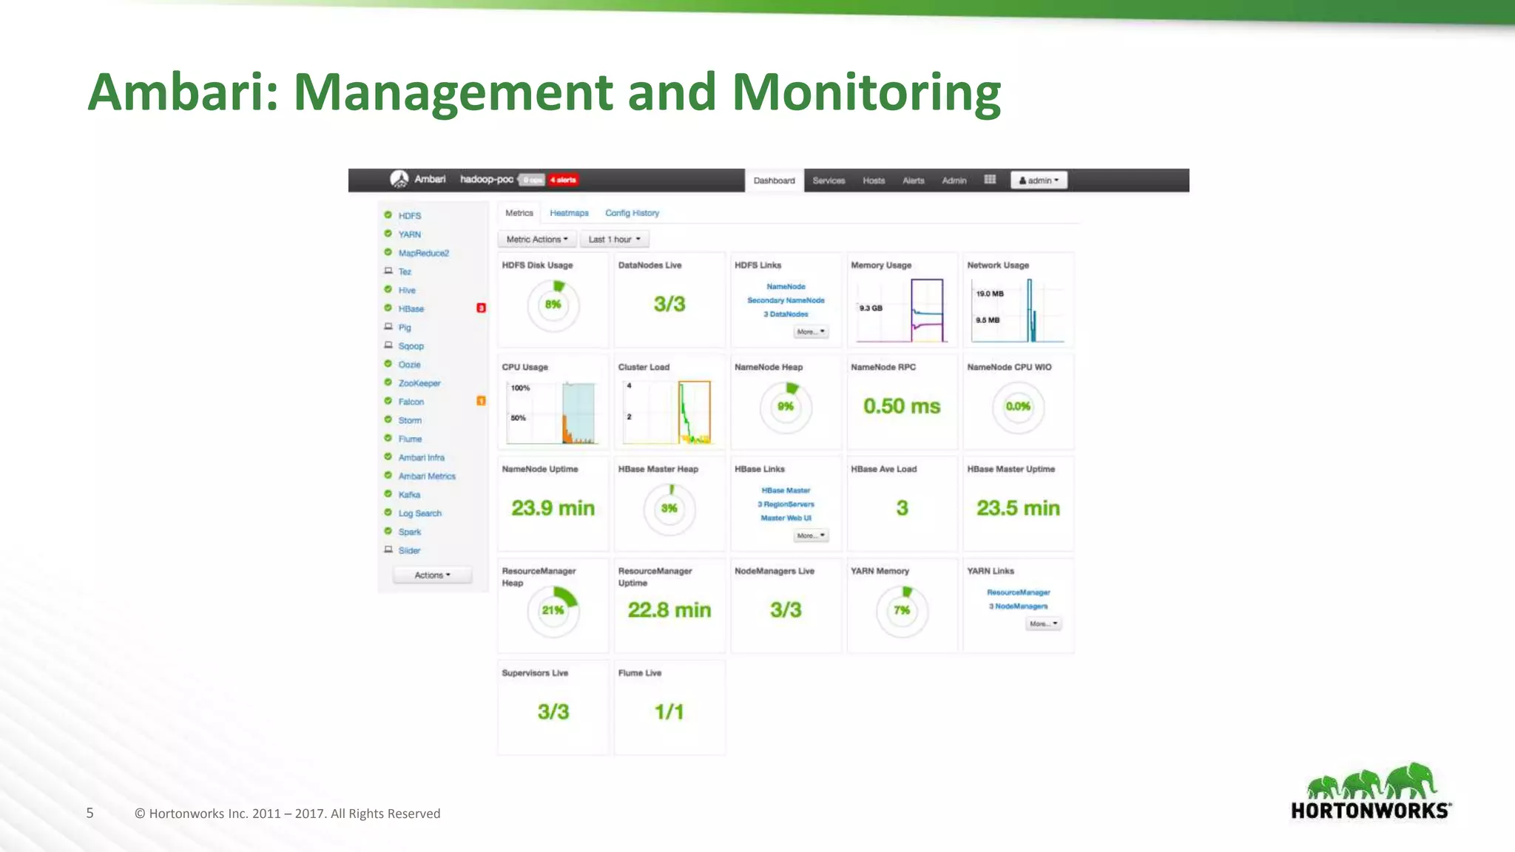
Task: Click the NameNode RPC 0.50 ms value
Action: click(x=902, y=406)
